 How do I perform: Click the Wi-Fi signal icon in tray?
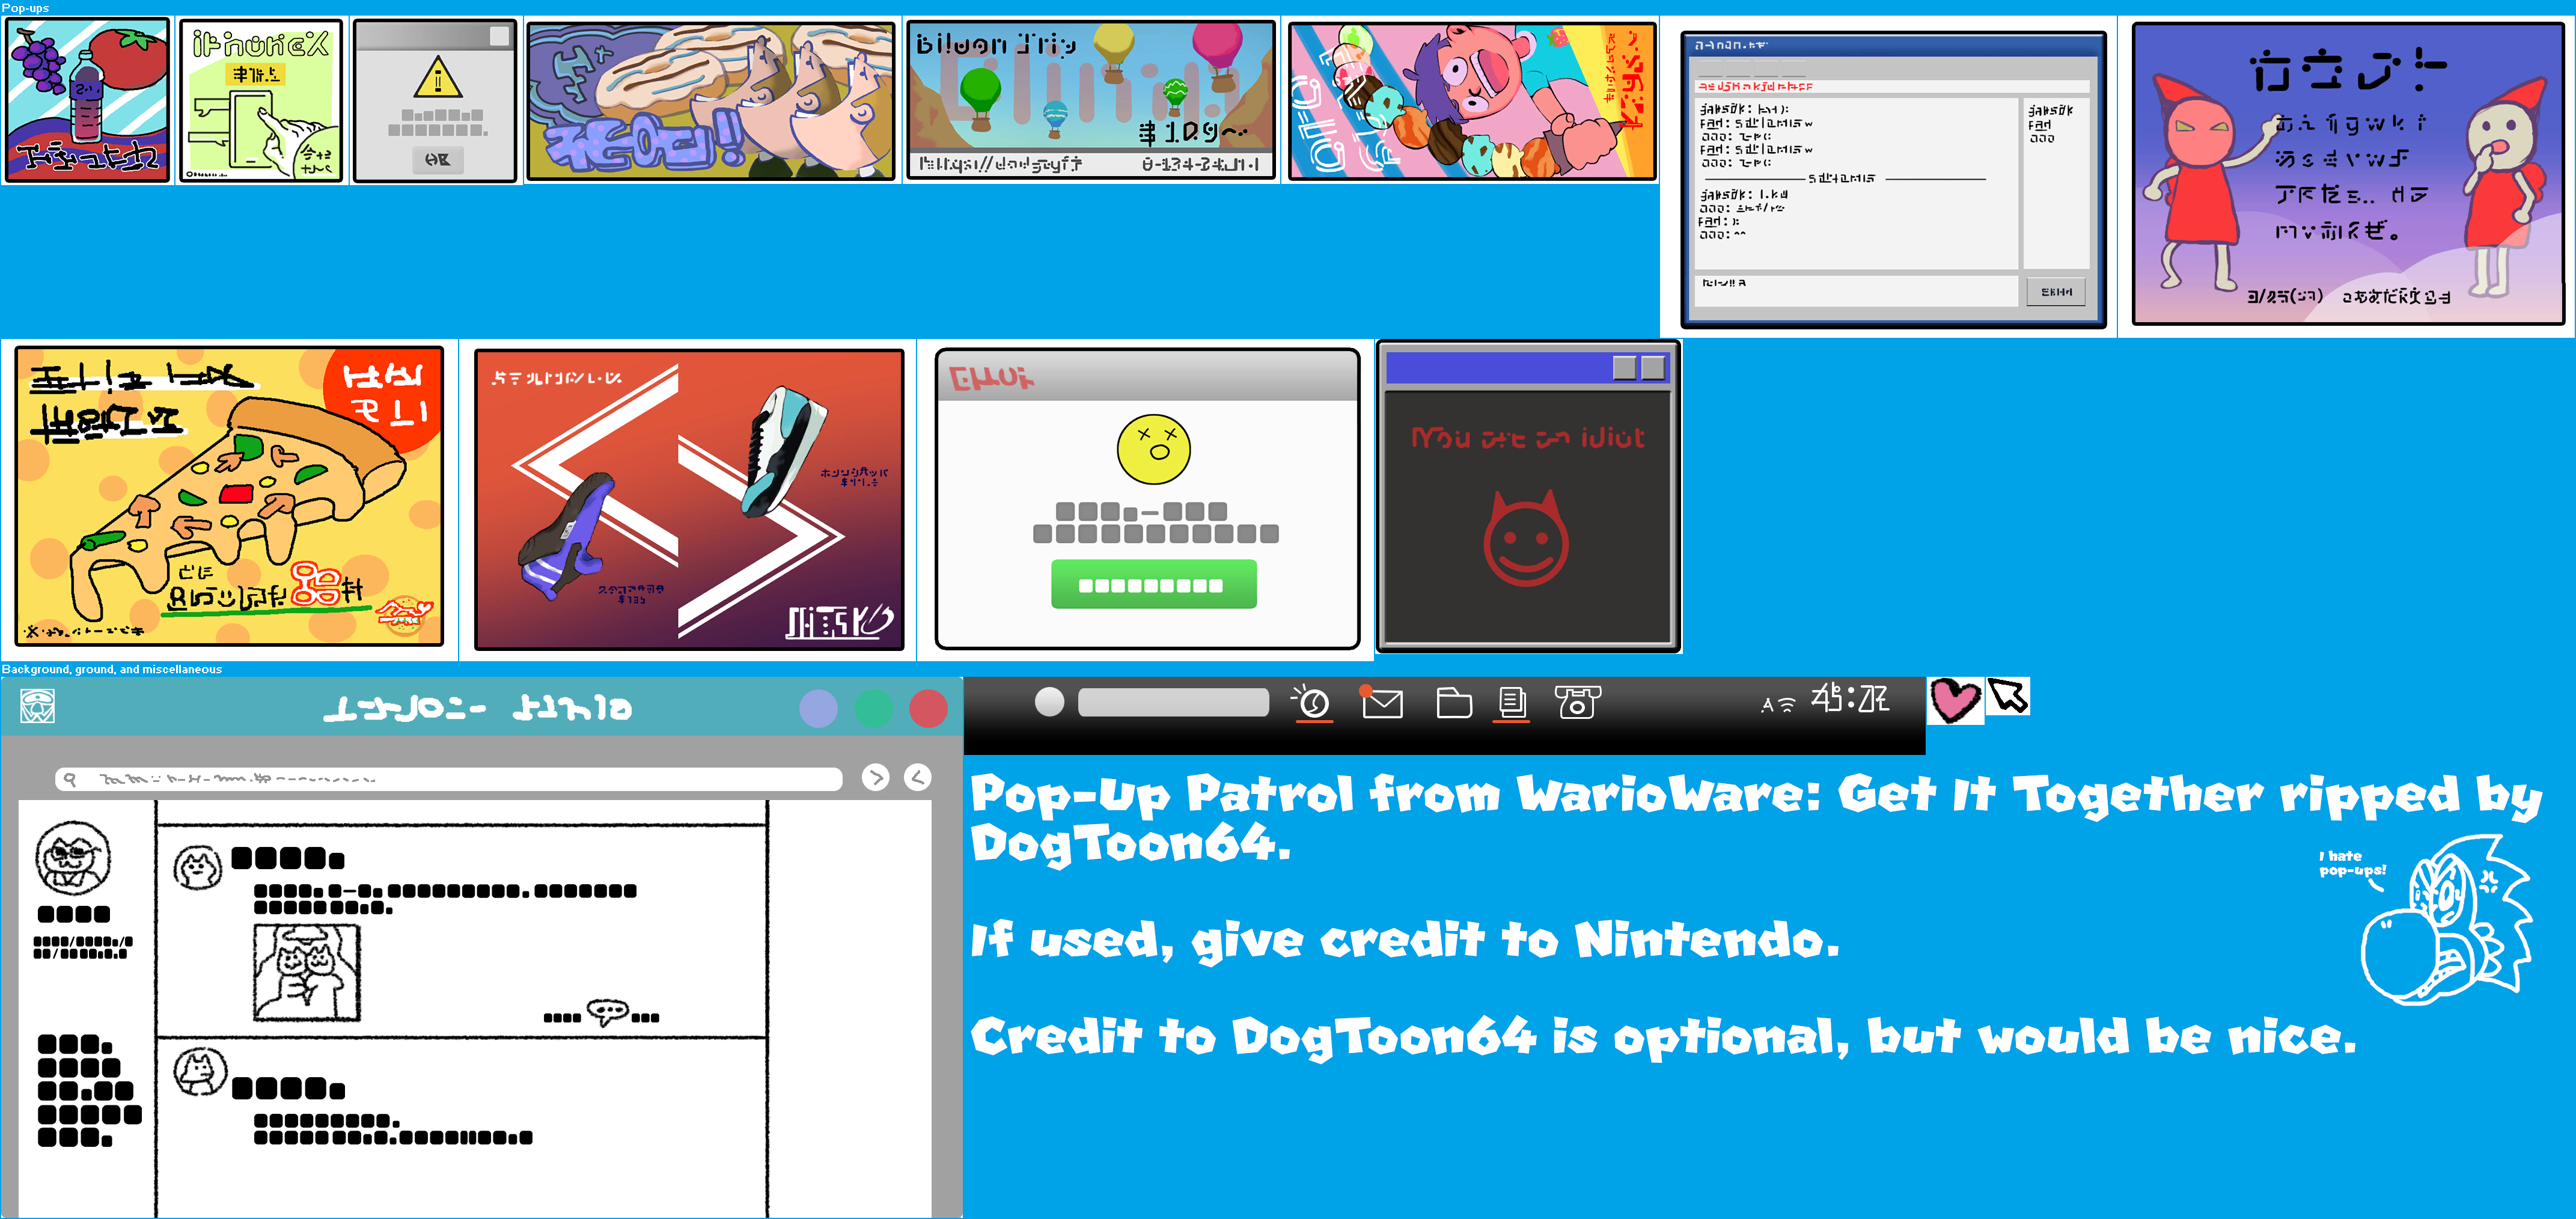1786,705
